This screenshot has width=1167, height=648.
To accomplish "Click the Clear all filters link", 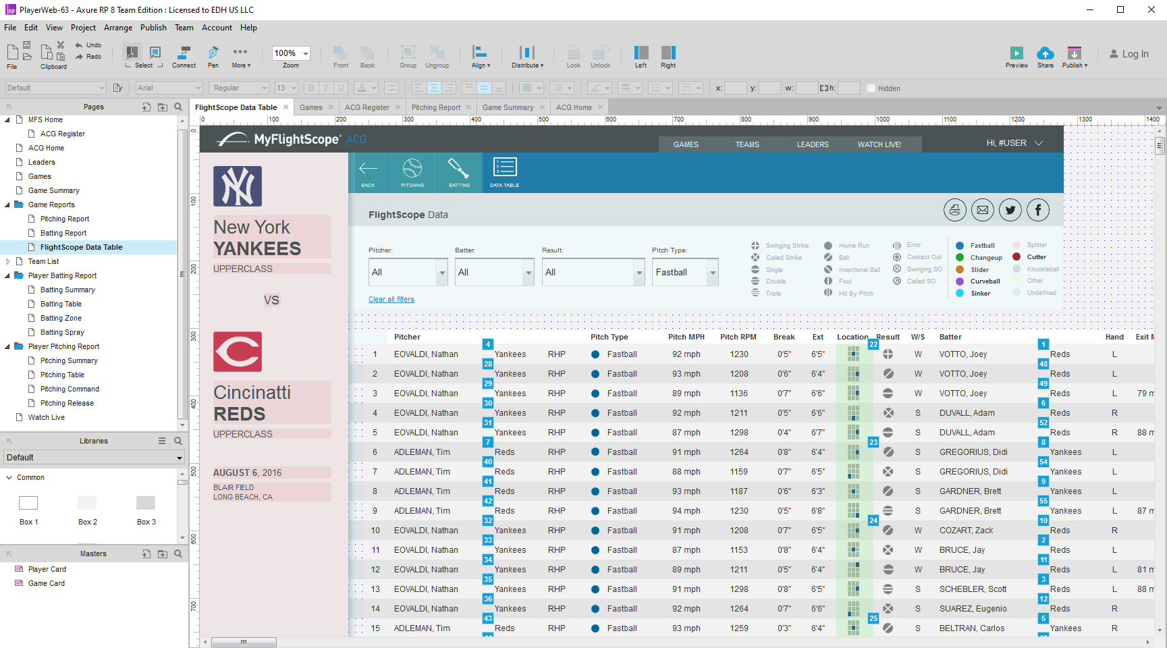I will click(391, 300).
